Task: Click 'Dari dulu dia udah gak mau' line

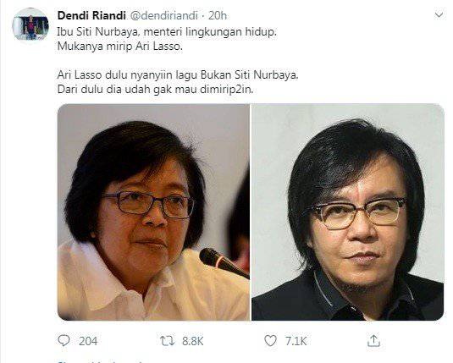Action: tap(155, 90)
